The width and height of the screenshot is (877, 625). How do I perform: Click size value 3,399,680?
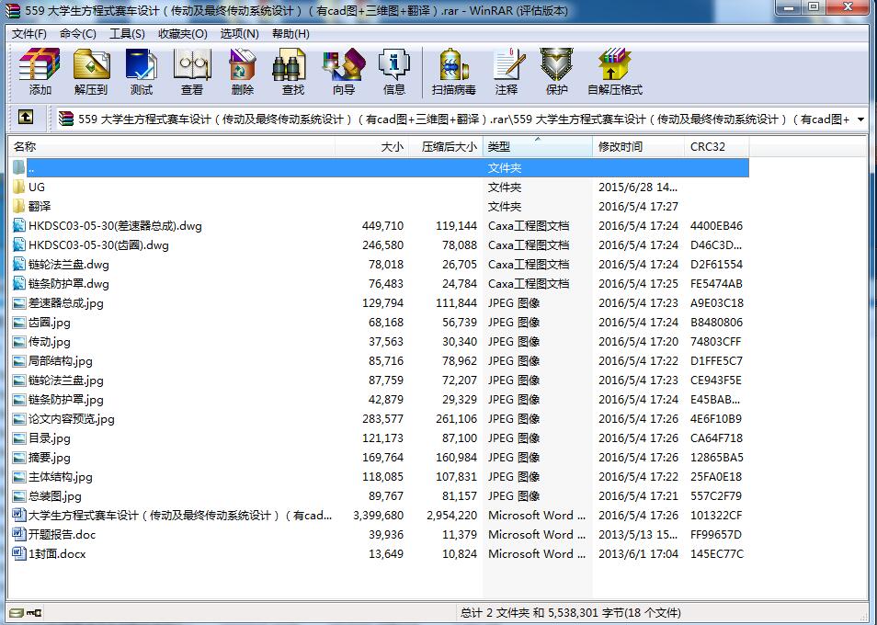click(378, 515)
